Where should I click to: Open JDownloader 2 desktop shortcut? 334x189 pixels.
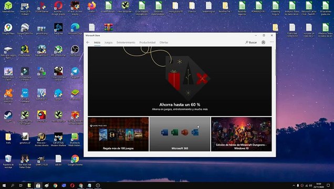click(25, 51)
